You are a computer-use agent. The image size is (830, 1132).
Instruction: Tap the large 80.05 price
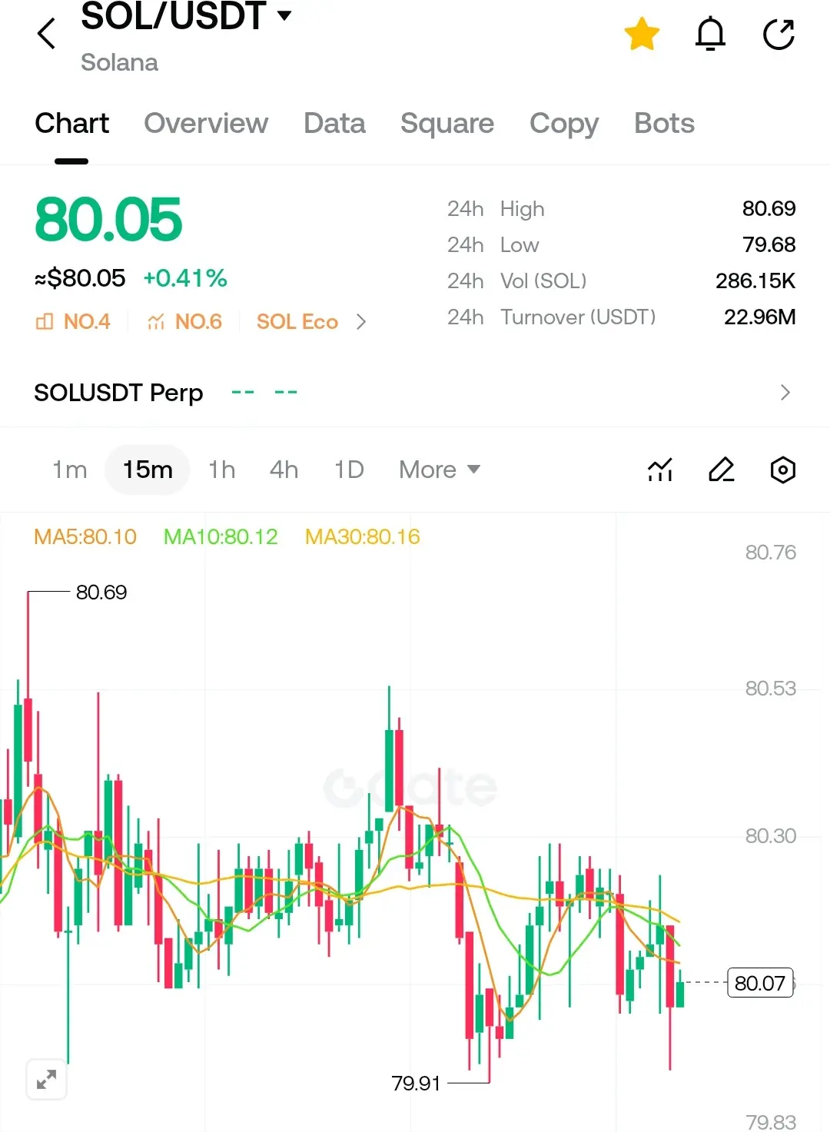108,220
